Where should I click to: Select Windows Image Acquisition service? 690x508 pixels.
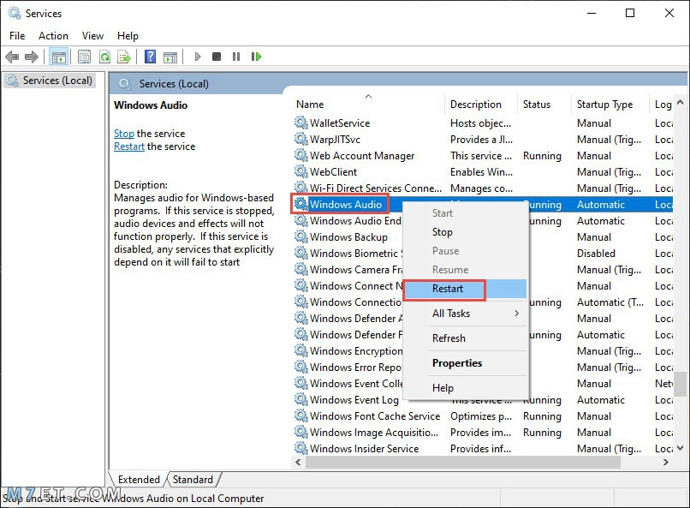[x=374, y=433]
